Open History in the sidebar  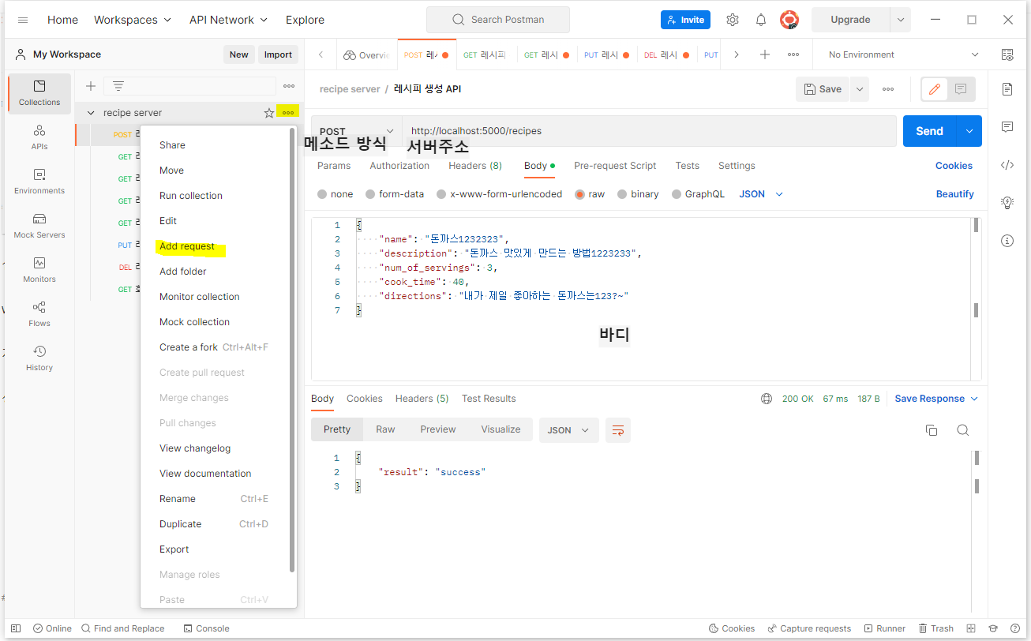pyautogui.click(x=39, y=358)
